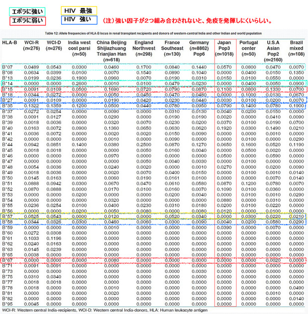Select the 'France Southeast' column header
Image resolution: width=308 pixels, height=314 pixels.
pyautogui.click(x=172, y=48)
